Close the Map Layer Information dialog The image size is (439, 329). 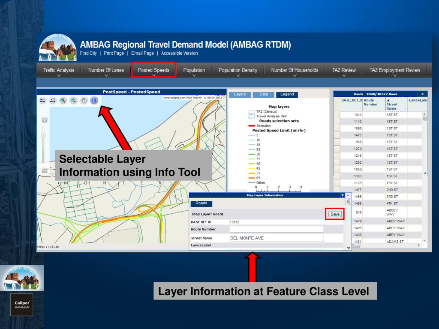click(x=343, y=195)
